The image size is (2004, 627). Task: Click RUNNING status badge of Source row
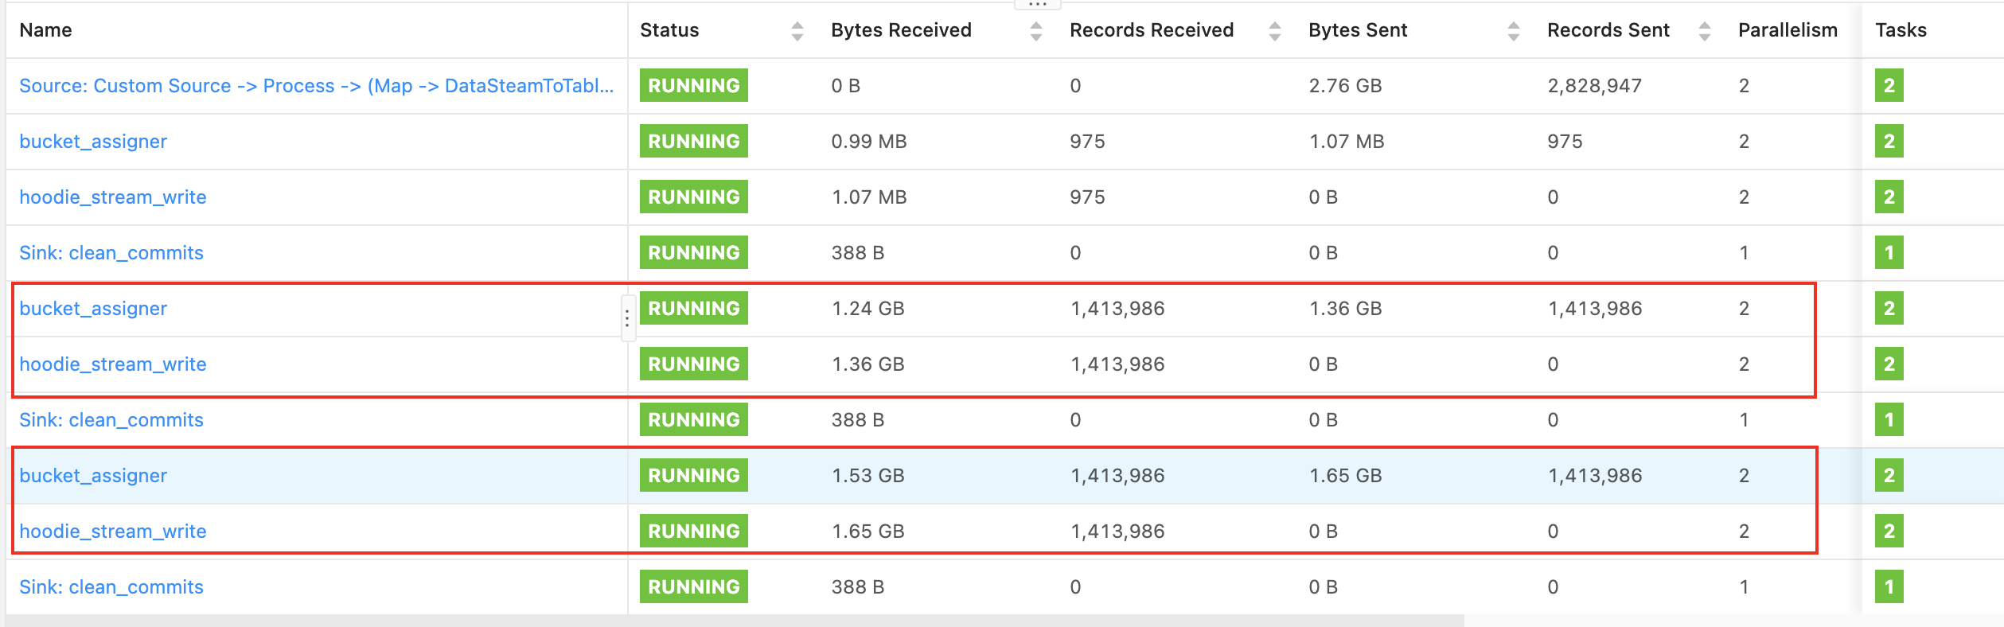(694, 85)
